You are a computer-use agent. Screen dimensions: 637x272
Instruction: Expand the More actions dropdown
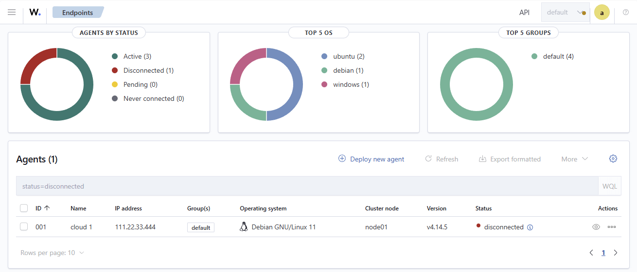575,159
